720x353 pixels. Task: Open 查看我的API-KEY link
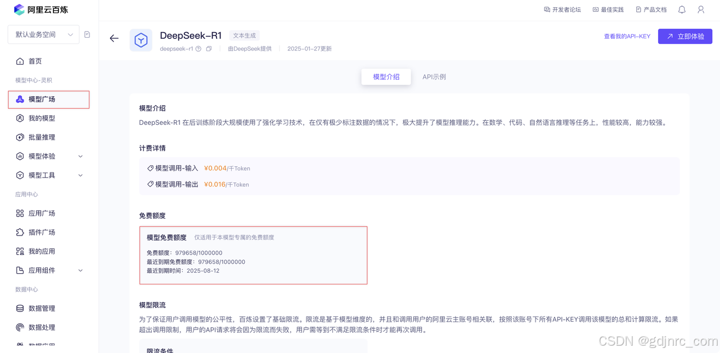click(x=627, y=37)
